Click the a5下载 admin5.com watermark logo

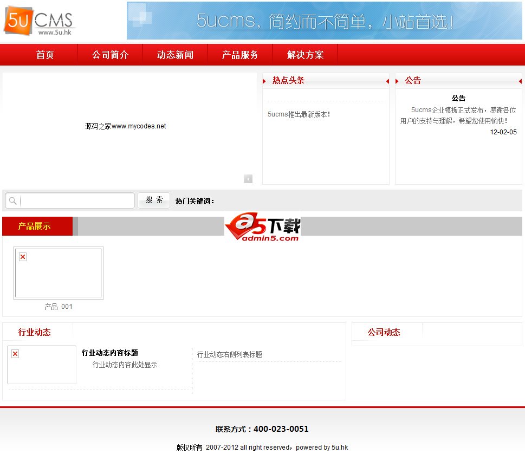coord(262,226)
